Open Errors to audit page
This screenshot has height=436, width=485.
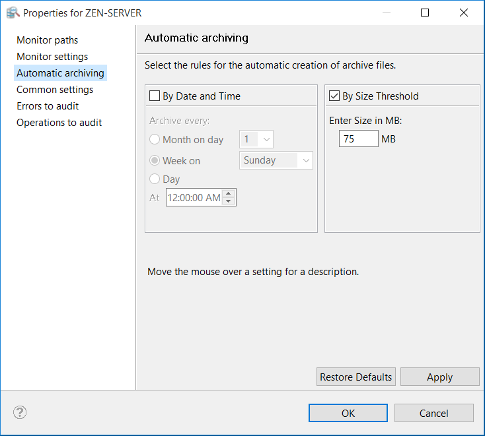48,106
